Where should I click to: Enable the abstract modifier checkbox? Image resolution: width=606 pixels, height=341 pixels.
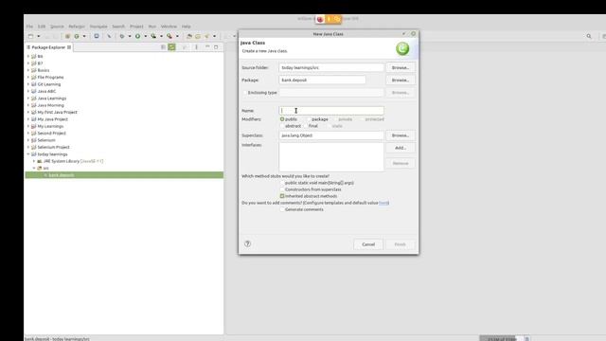pyautogui.click(x=282, y=126)
